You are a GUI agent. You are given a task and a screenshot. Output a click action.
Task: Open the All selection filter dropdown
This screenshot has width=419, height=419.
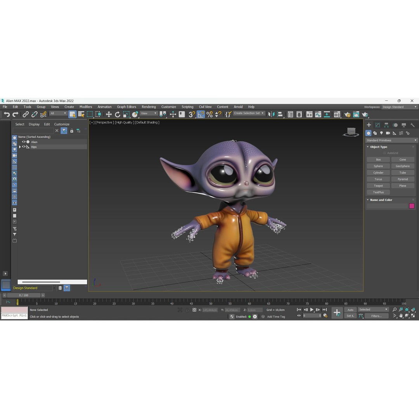pyautogui.click(x=58, y=113)
